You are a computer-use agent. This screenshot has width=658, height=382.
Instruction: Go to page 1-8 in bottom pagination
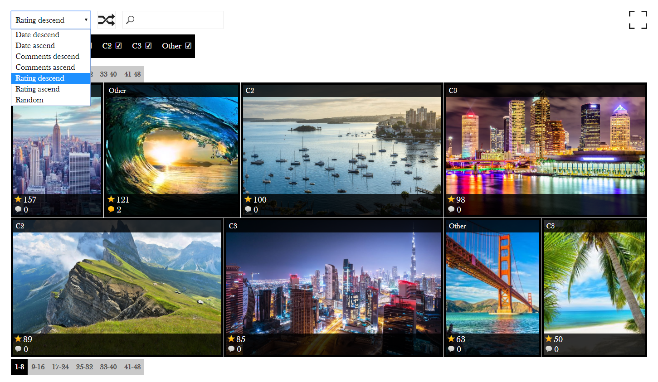19,367
